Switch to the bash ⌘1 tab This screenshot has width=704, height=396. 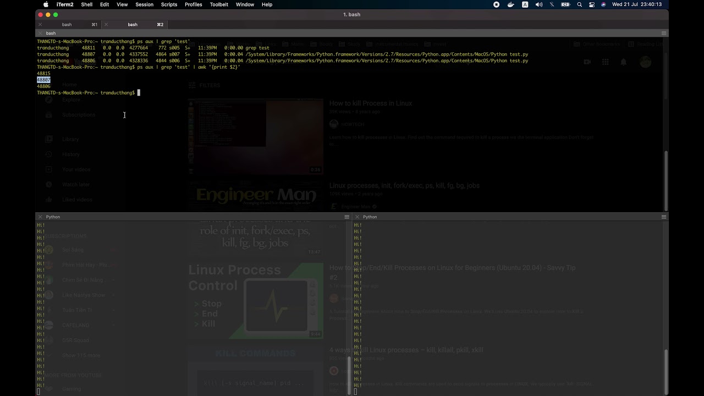[69, 24]
